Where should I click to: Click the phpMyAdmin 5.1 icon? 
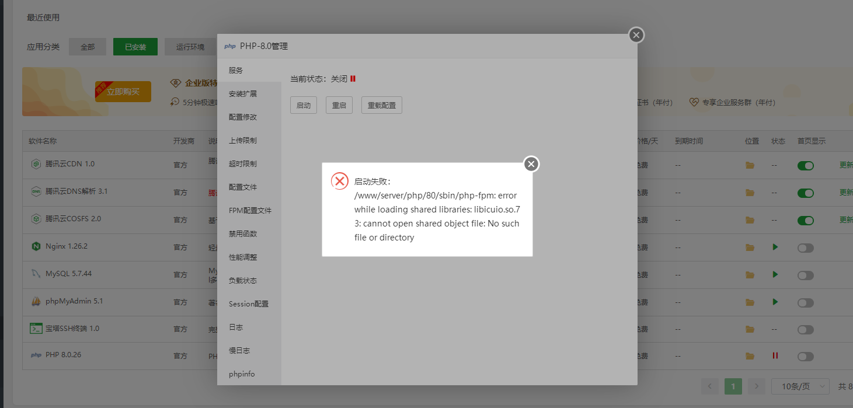pos(36,301)
